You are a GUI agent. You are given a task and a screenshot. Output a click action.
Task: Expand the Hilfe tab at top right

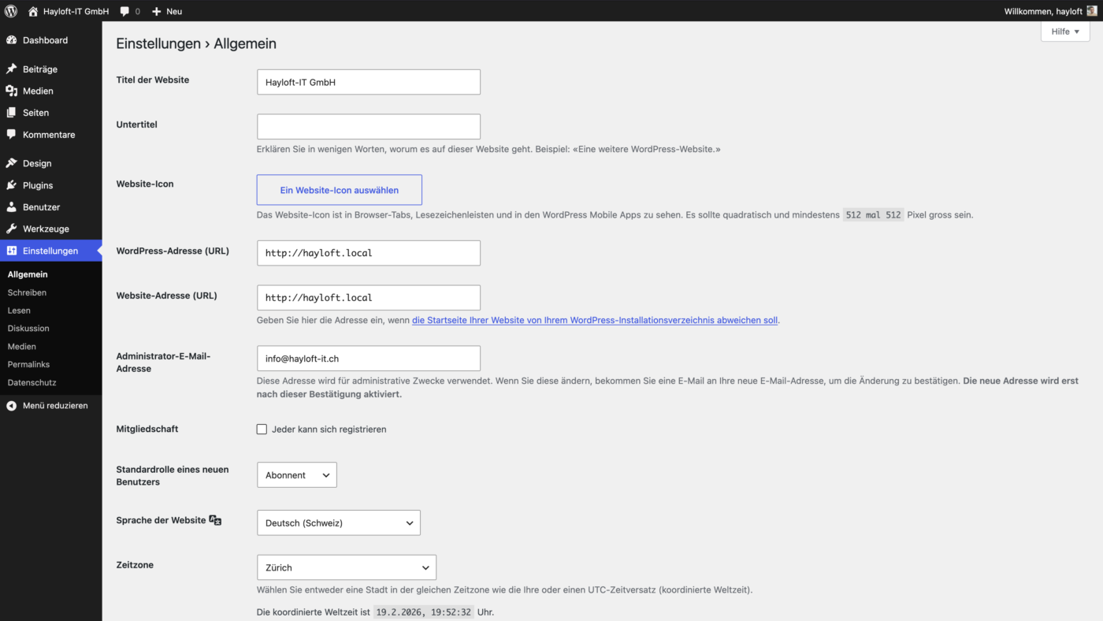click(1065, 32)
